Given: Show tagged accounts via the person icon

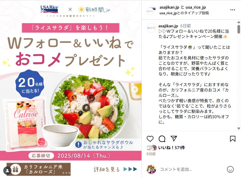Looking at the screenshot, I should point(7,171).
